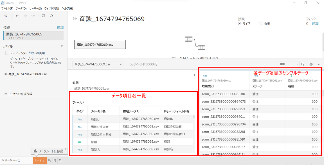The image size is (324, 165).
Task: Go back with the left arrow
Action: coord(17,16)
